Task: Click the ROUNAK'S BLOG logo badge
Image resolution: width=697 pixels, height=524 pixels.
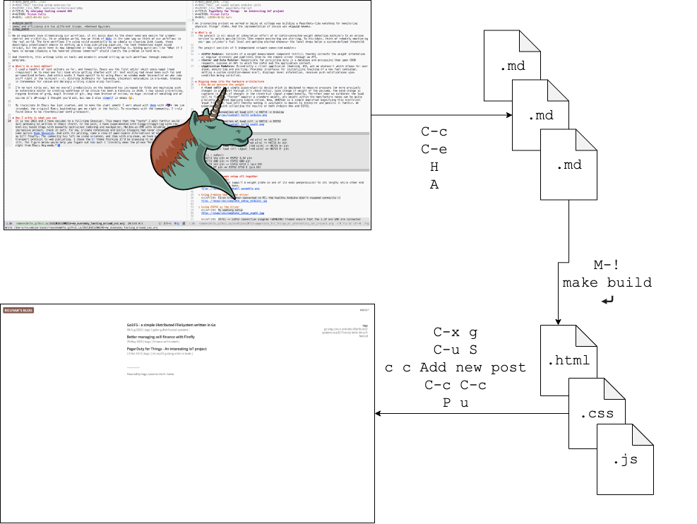Action: tap(20, 311)
